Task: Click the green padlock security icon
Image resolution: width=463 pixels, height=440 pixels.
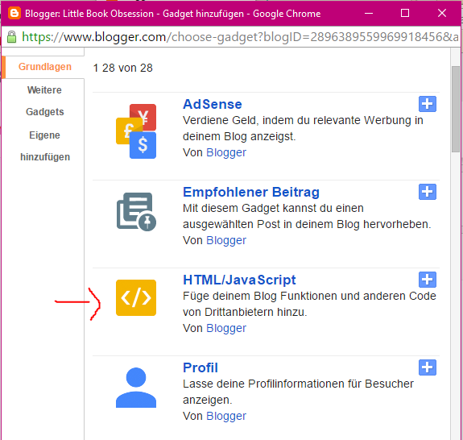Action: (11, 37)
